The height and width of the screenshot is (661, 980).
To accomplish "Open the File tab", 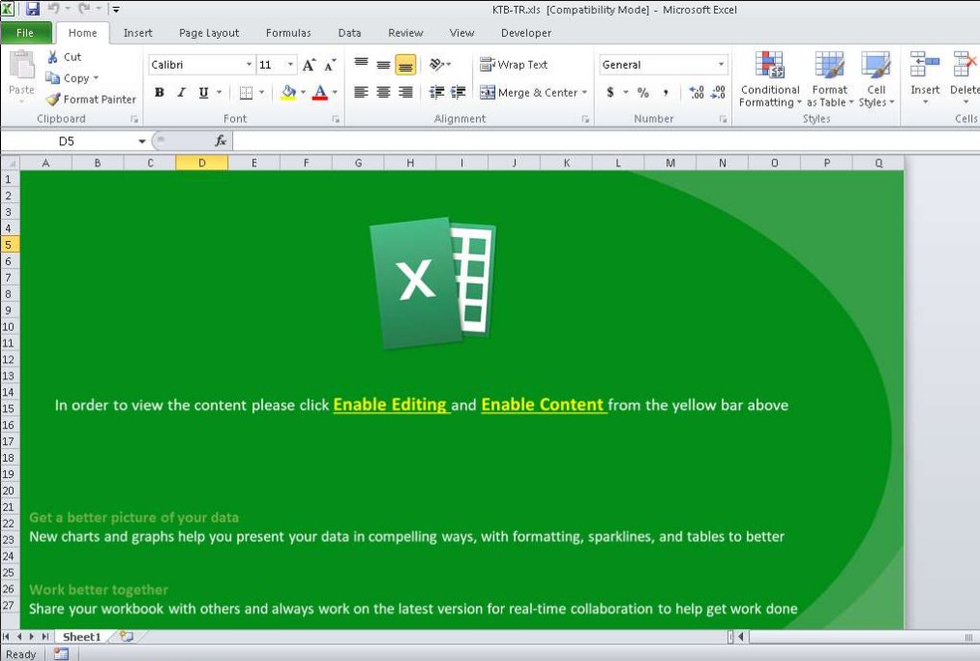I will pos(25,33).
